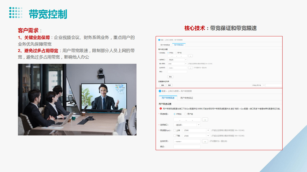Open the 下载 256K rate dropdown
Image resolution: width=307 pixels, height=172 pixels.
196,136
